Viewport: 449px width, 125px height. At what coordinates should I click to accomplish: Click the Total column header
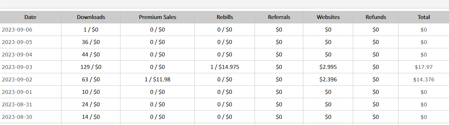pyautogui.click(x=424, y=17)
